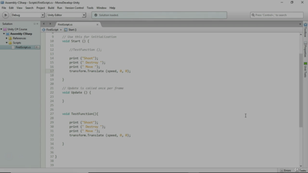Open the Run menu

[x=60, y=8]
